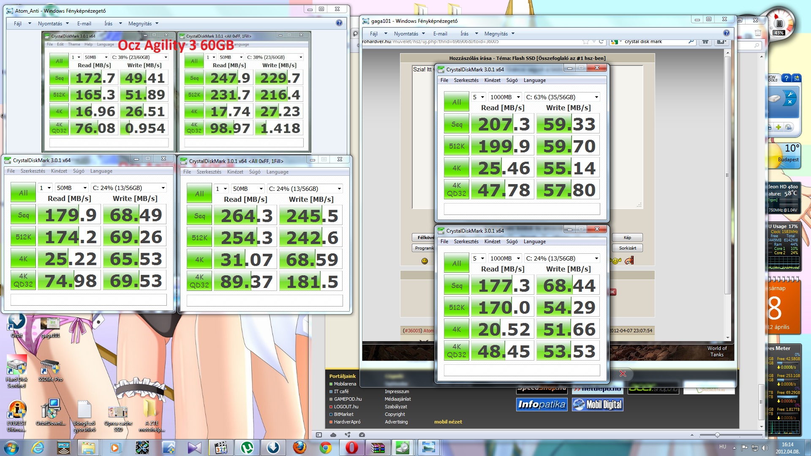Launch Hard Disk Sentinel desktop shortcut
811x456 pixels.
tap(17, 372)
